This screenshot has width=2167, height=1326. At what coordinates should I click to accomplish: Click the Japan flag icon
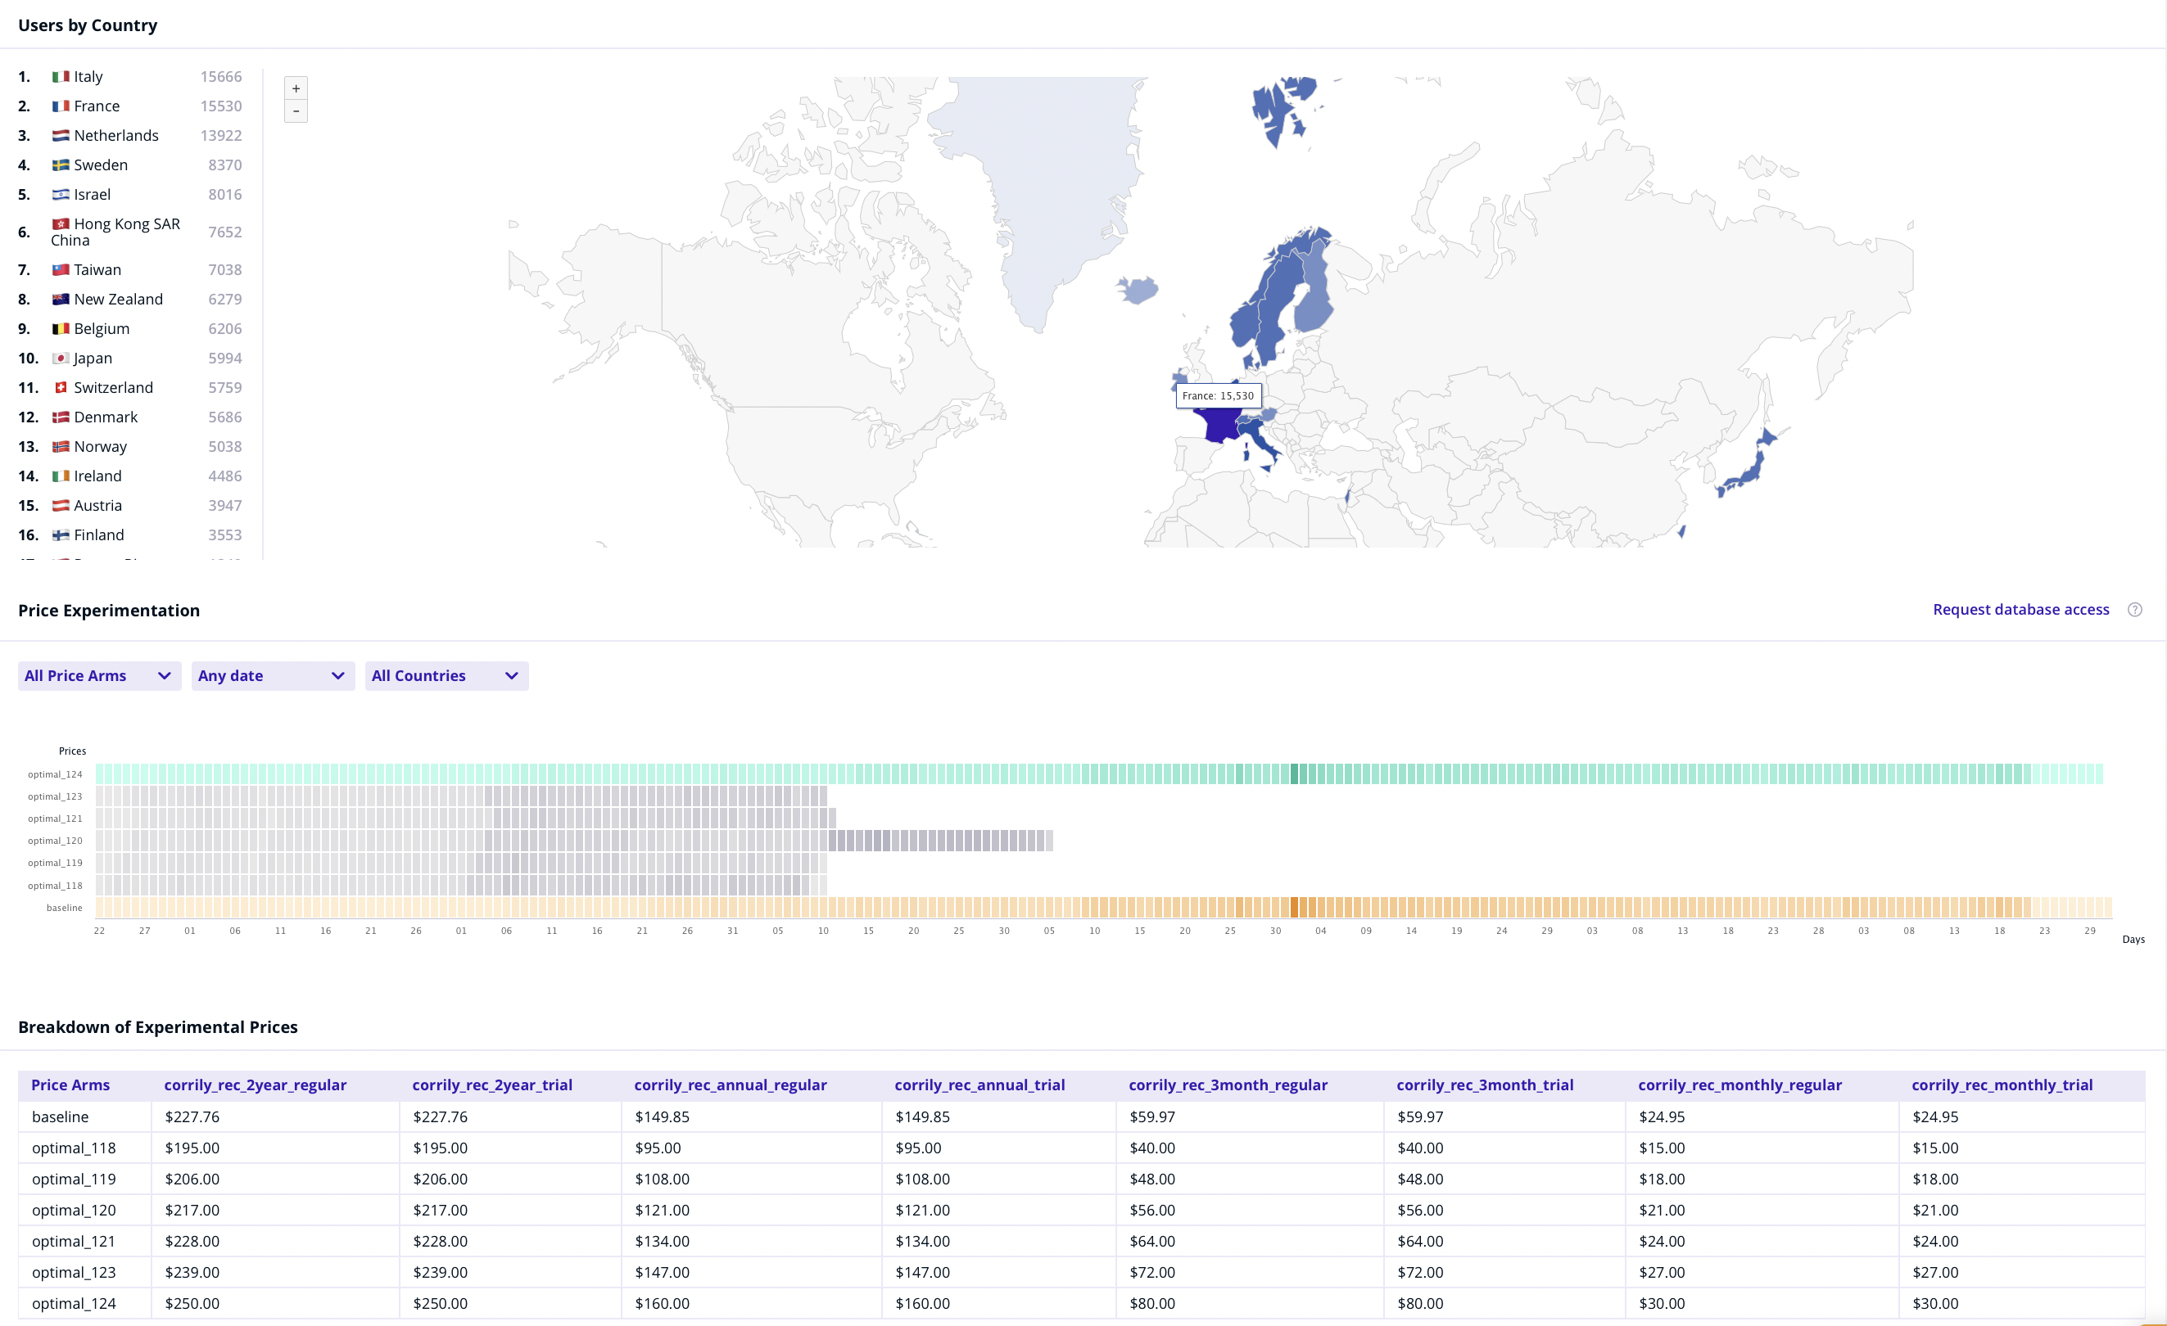pos(61,359)
